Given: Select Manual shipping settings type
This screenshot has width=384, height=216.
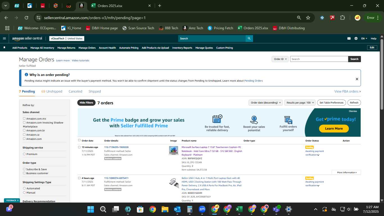Looking at the screenshot, I should click(x=24, y=193).
